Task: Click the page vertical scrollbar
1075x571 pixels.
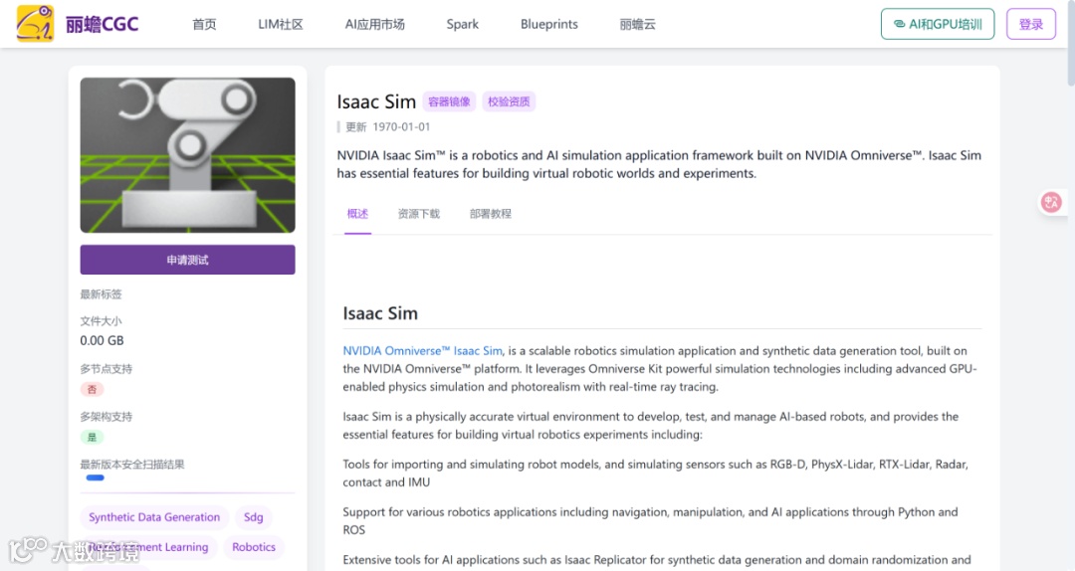Action: coord(1071,43)
